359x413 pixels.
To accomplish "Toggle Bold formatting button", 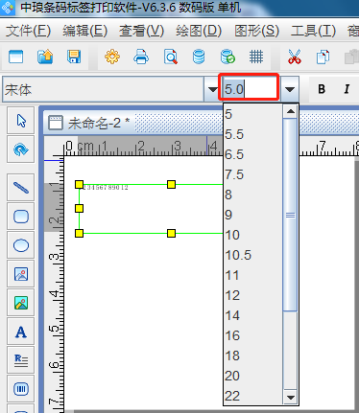I will [322, 89].
